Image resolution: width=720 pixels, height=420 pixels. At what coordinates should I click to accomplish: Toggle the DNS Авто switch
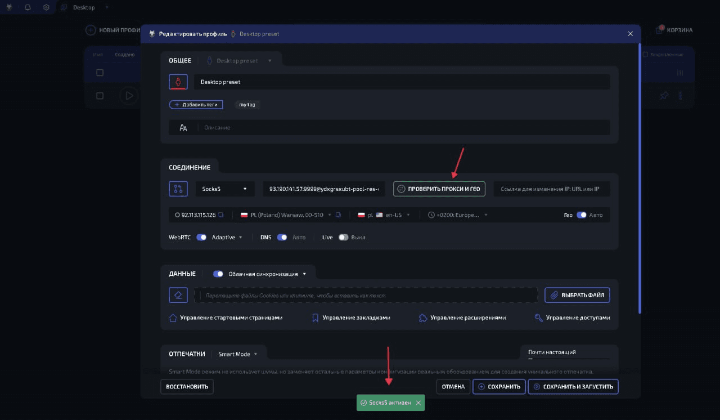pos(282,238)
